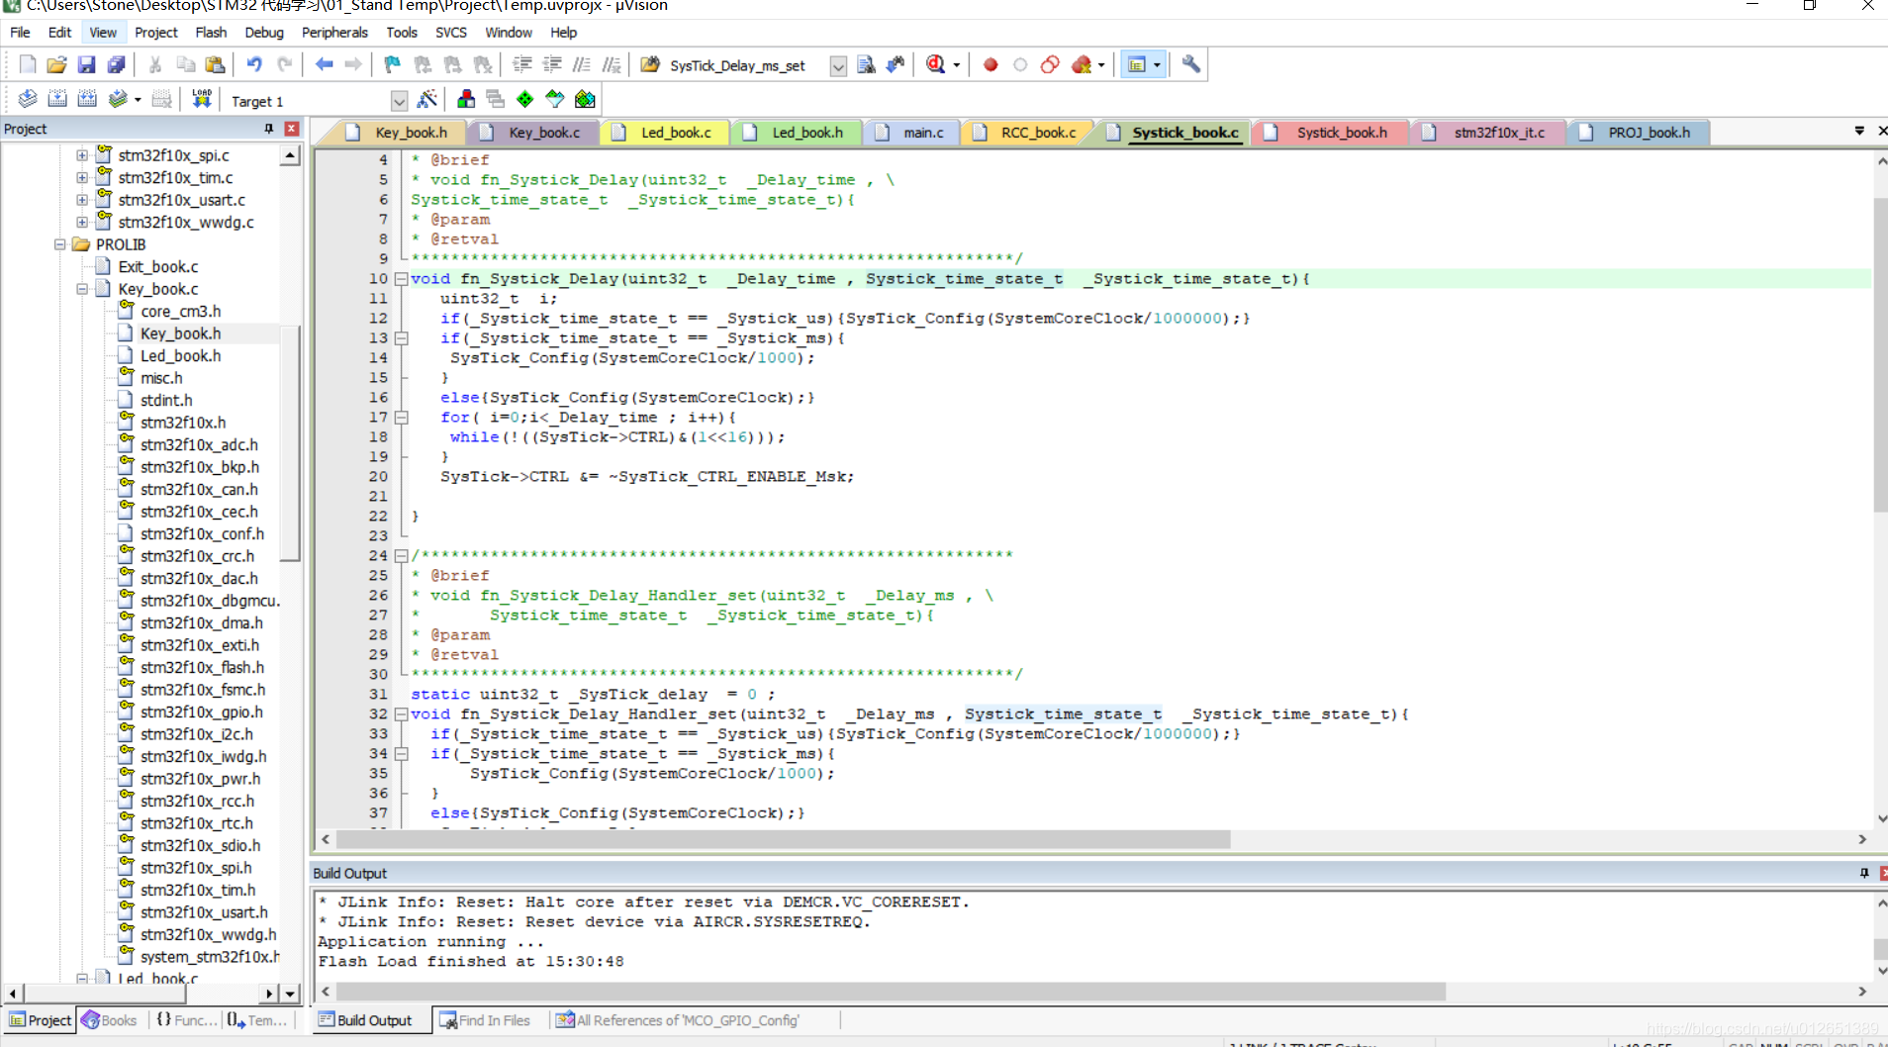Open the Debug menu
Image resolution: width=1888 pixels, height=1047 pixels.
tap(264, 32)
